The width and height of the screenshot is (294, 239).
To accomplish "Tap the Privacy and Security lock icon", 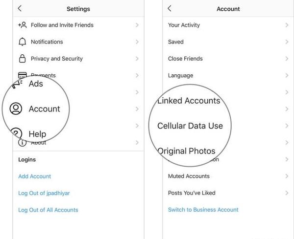I will tap(23, 58).
